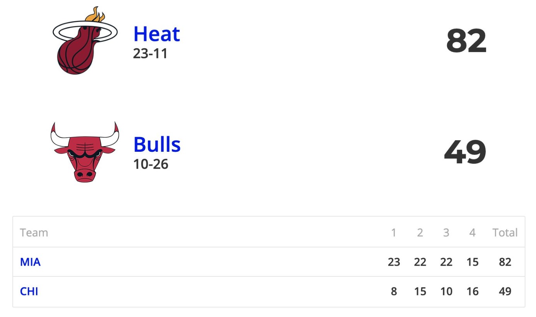The width and height of the screenshot is (536, 317).
Task: Click the CHI row total of 49
Action: [505, 291]
